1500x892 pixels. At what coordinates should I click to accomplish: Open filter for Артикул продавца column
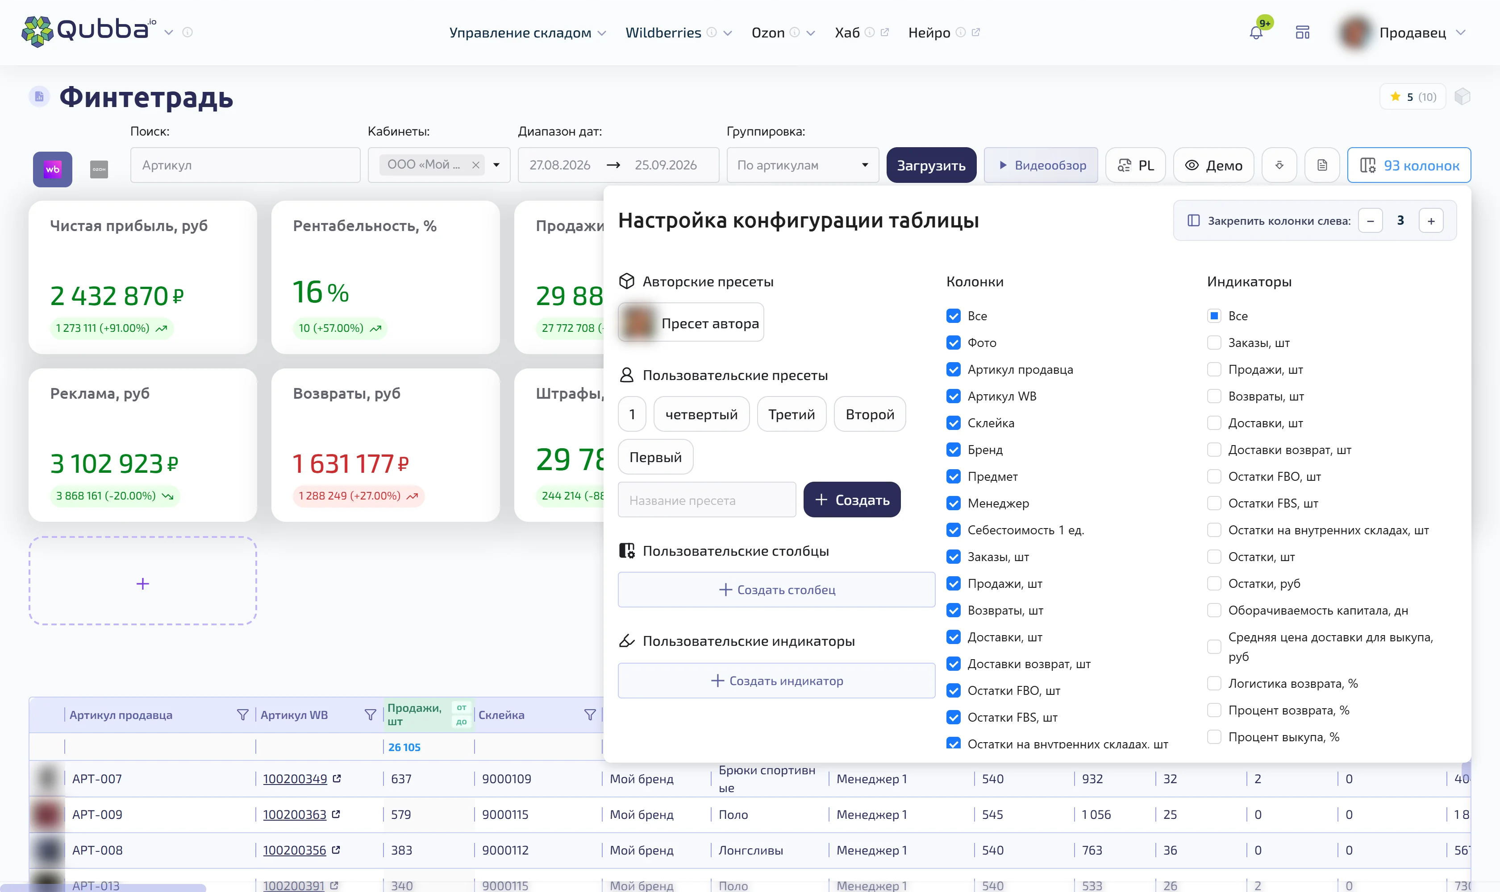click(242, 714)
